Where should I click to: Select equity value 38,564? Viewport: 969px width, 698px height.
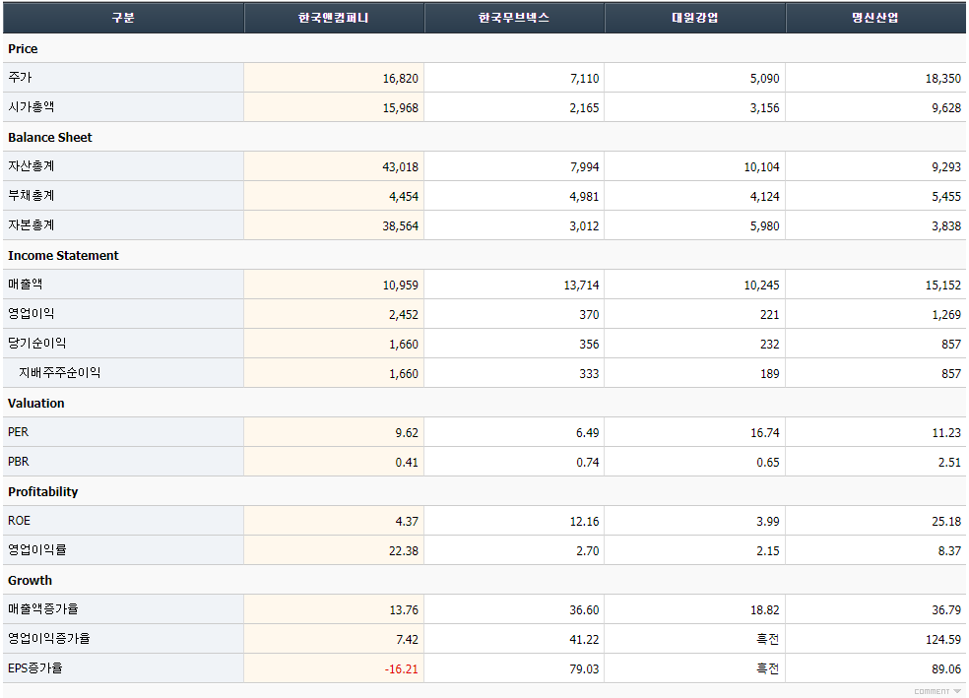401,226
